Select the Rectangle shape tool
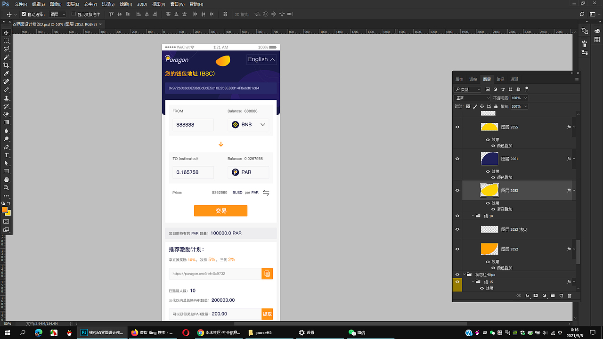The height and width of the screenshot is (339, 603). pyautogui.click(x=7, y=171)
